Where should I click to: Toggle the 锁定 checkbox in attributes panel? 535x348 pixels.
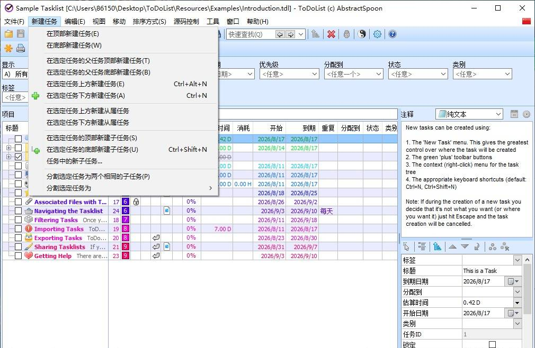click(492, 344)
